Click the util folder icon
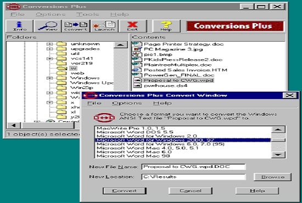 tap(61, 54)
